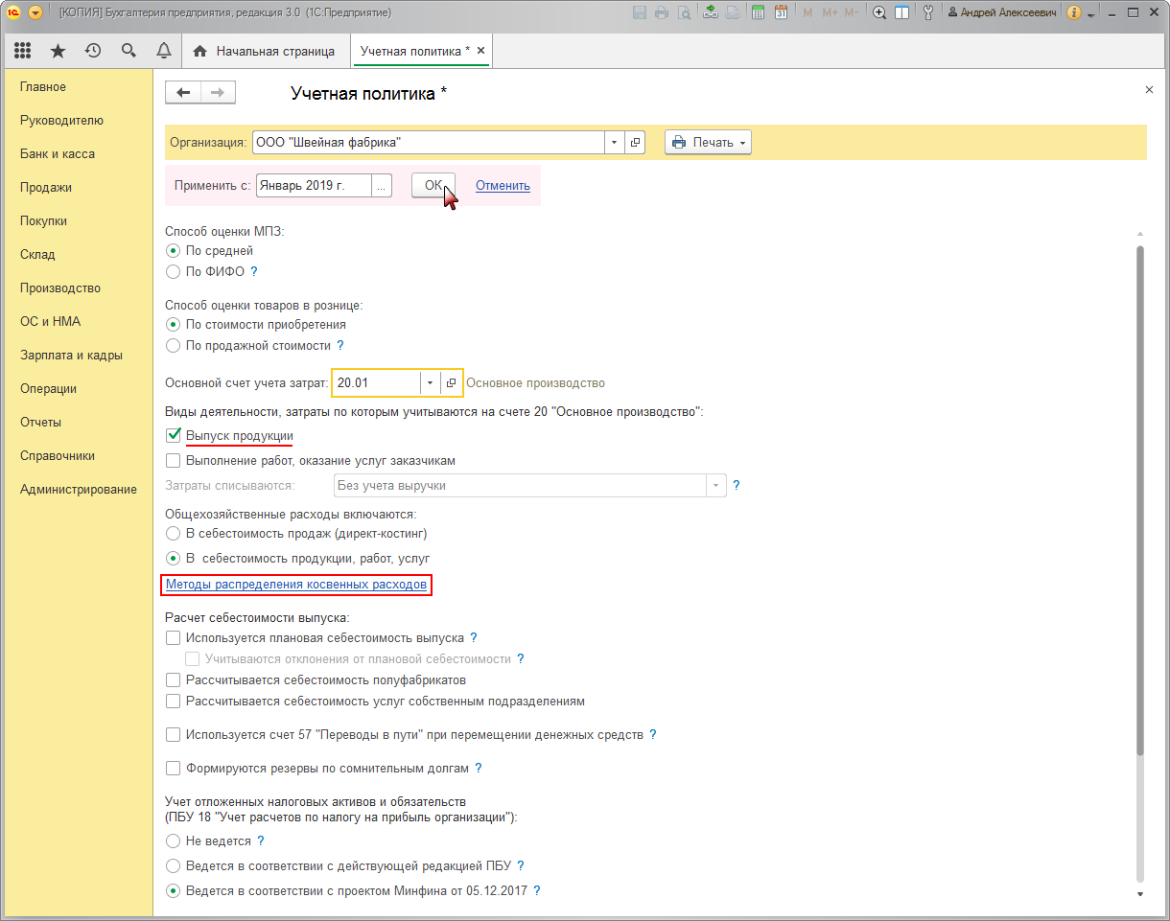The height and width of the screenshot is (921, 1170).
Task: Select директ-костинг radio option
Action: [x=174, y=533]
